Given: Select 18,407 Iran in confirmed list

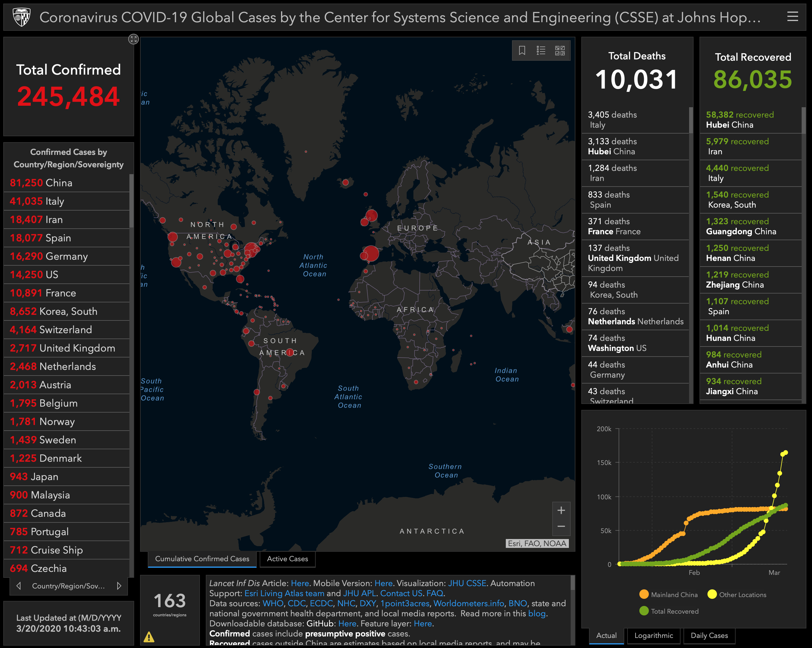Looking at the screenshot, I should tap(67, 220).
